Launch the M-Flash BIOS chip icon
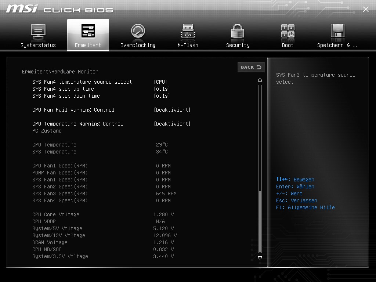The image size is (376, 282). pos(188,32)
